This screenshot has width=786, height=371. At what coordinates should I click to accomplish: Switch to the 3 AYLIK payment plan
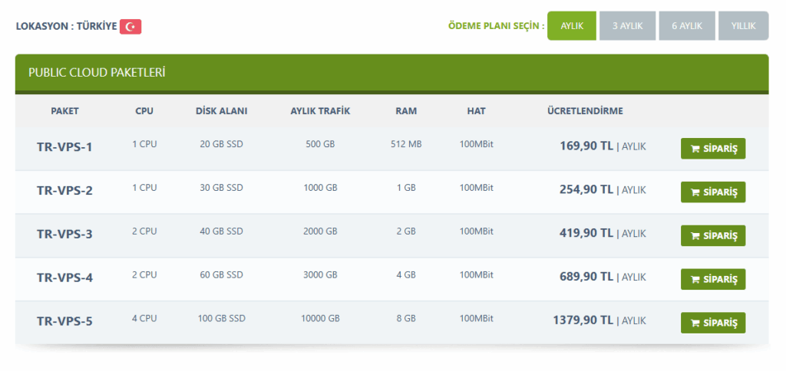627,26
